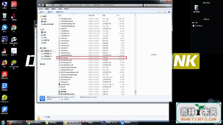Image resolution: width=223 pixels, height=125 pixels.
Task: Open the File menu in Explorer
Action: click(x=41, y=9)
